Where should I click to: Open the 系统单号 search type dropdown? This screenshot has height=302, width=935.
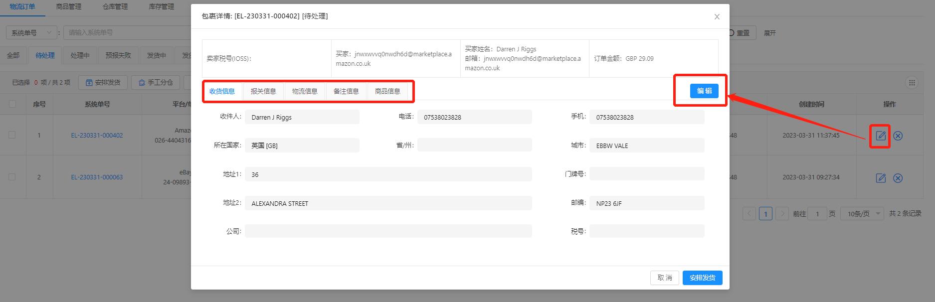coord(31,33)
